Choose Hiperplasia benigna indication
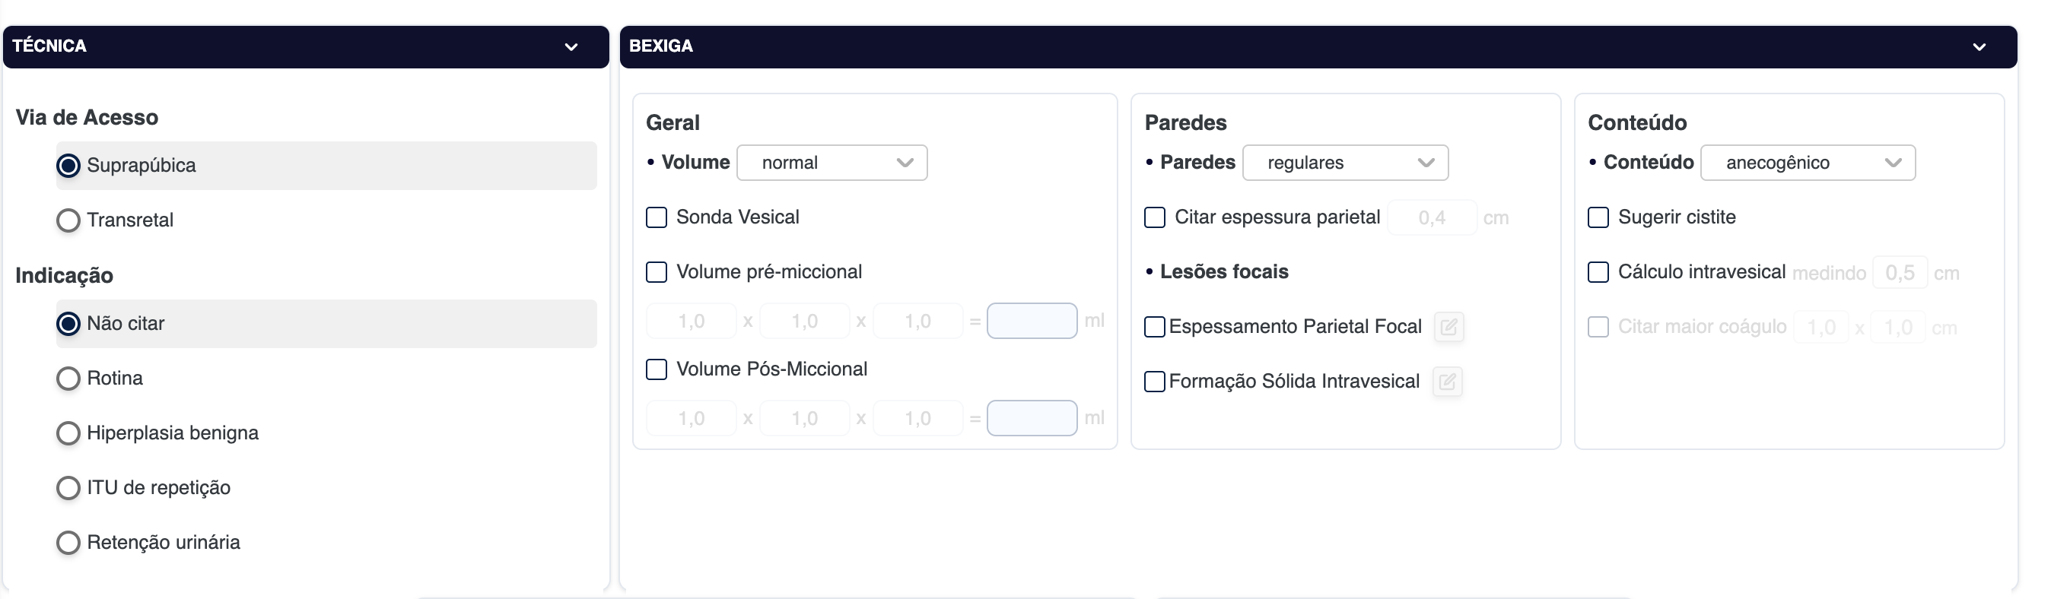The image size is (2051, 599). (x=68, y=433)
